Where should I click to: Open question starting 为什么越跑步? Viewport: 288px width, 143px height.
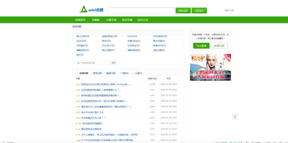pos(110,135)
